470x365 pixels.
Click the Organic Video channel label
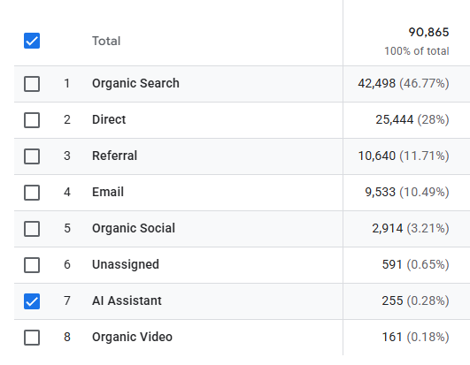tap(132, 337)
